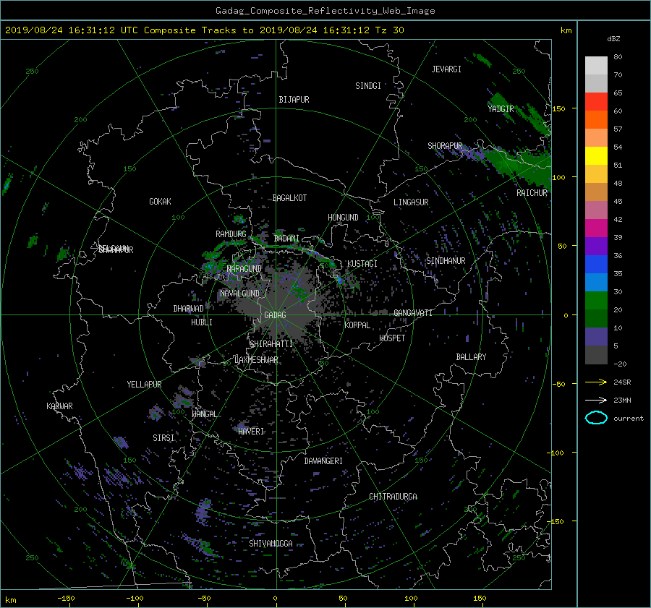Click the BAGALKOT city label
Image resolution: width=651 pixels, height=608 pixels.
pyautogui.click(x=289, y=198)
